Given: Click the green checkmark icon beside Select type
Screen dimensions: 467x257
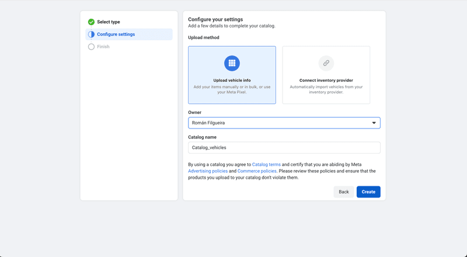Looking at the screenshot, I should (91, 22).
